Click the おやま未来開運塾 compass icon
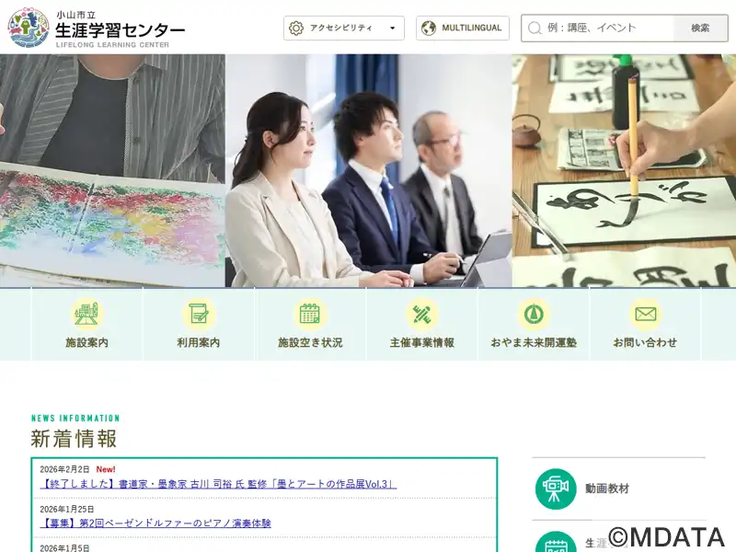This screenshot has height=552, width=736. click(x=534, y=314)
